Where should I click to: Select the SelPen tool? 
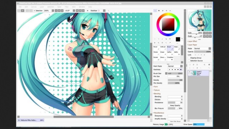[170, 53]
